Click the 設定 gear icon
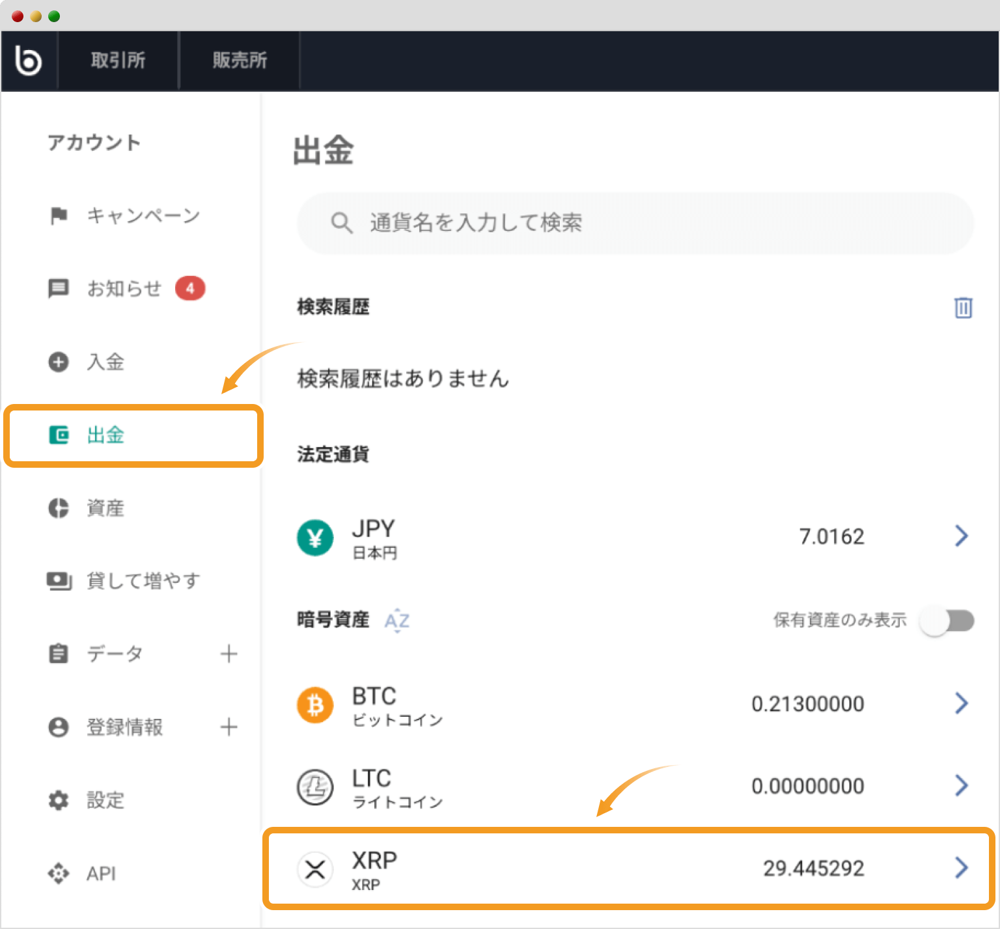This screenshot has width=1000, height=929. (x=59, y=800)
